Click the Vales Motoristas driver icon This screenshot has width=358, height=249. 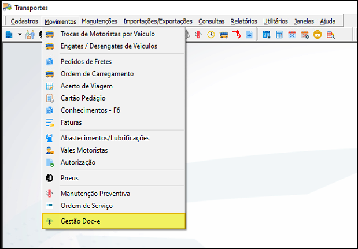pyautogui.click(x=50, y=150)
